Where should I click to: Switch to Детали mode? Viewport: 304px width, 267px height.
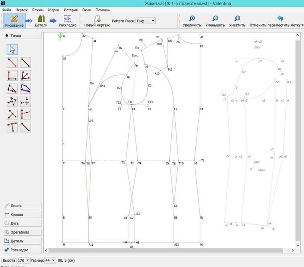(x=41, y=21)
